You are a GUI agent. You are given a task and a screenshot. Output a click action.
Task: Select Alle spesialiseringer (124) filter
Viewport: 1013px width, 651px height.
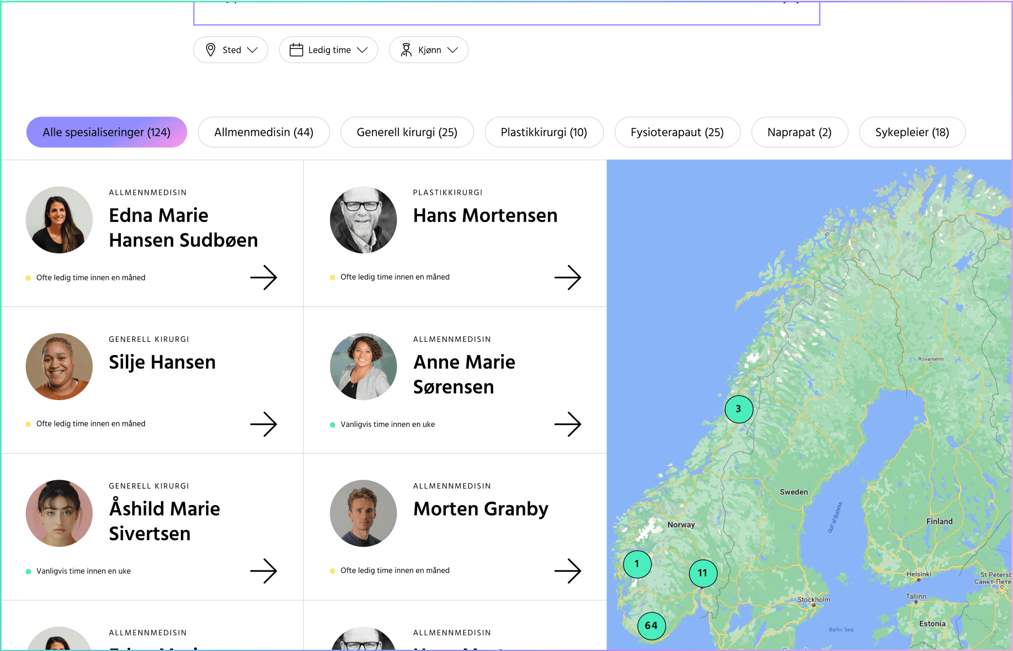(x=106, y=132)
